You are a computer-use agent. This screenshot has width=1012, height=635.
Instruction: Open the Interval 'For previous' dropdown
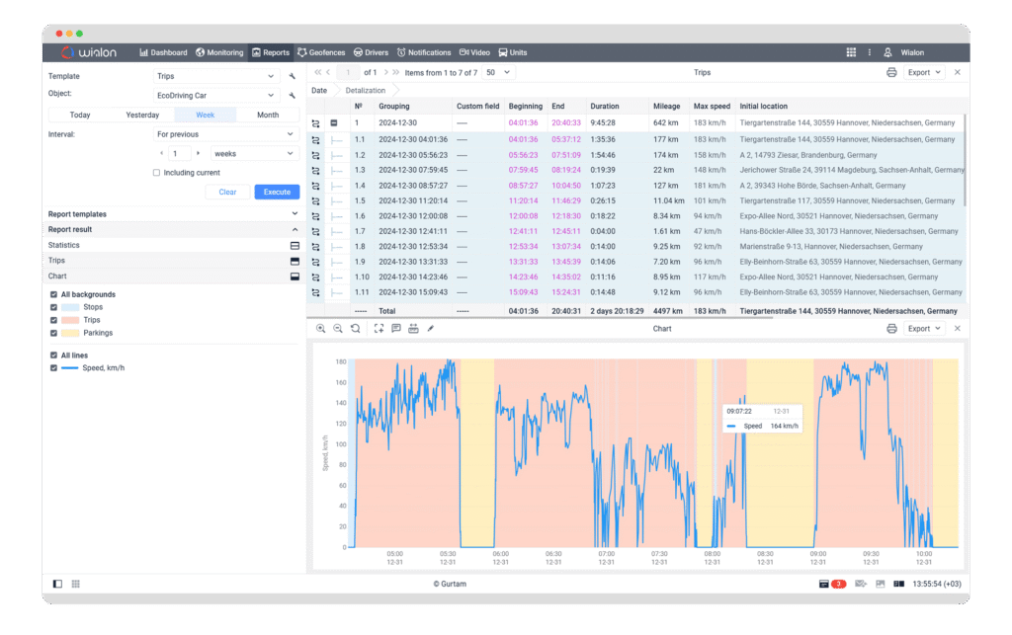(x=225, y=134)
